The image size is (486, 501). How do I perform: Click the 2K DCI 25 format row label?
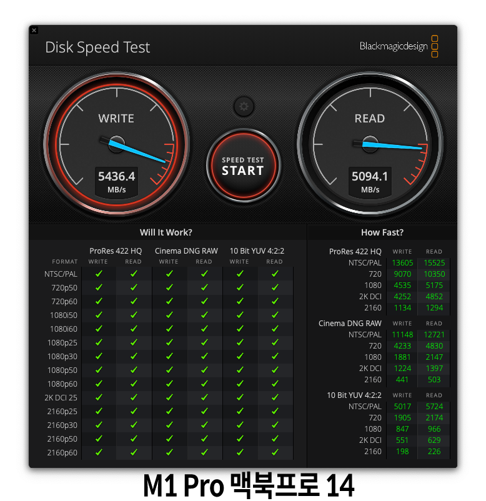pos(61,398)
